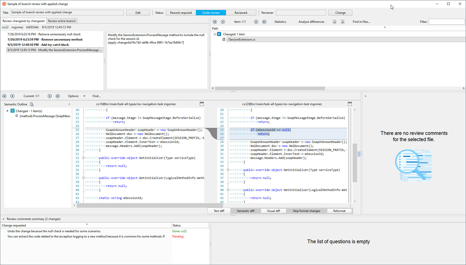This screenshot has height=265, width=466.
Task: Select the export-diff-left page icon near Analyze differences
Action: pyautogui.click(x=335, y=22)
